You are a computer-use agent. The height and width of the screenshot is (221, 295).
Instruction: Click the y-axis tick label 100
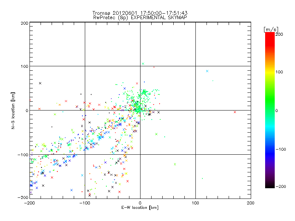click(24, 66)
